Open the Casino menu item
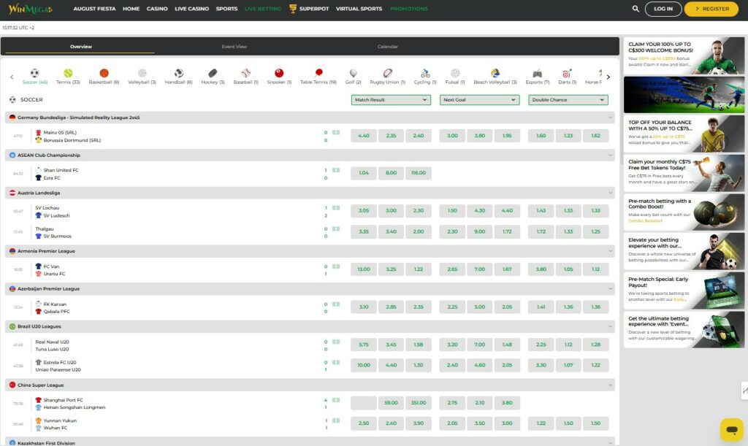Screen dimensions: 748x446 tap(157, 9)
